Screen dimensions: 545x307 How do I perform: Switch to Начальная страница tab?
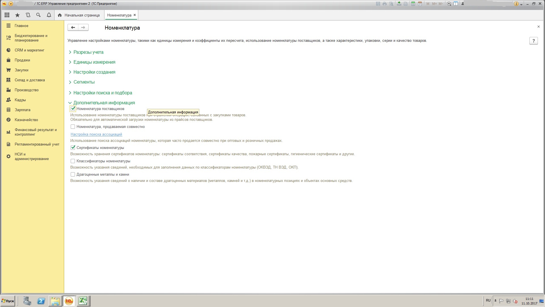[79, 15]
